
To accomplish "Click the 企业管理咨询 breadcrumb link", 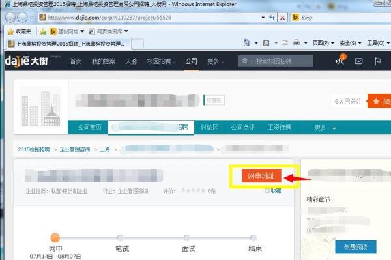I will point(75,149).
